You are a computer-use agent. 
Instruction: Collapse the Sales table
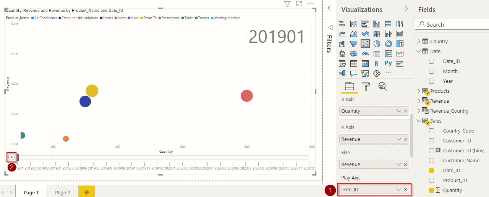[418, 121]
